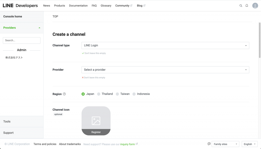This screenshot has height=149, width=261.
Task: Open the search magnifier icon in header
Action: [241, 6]
